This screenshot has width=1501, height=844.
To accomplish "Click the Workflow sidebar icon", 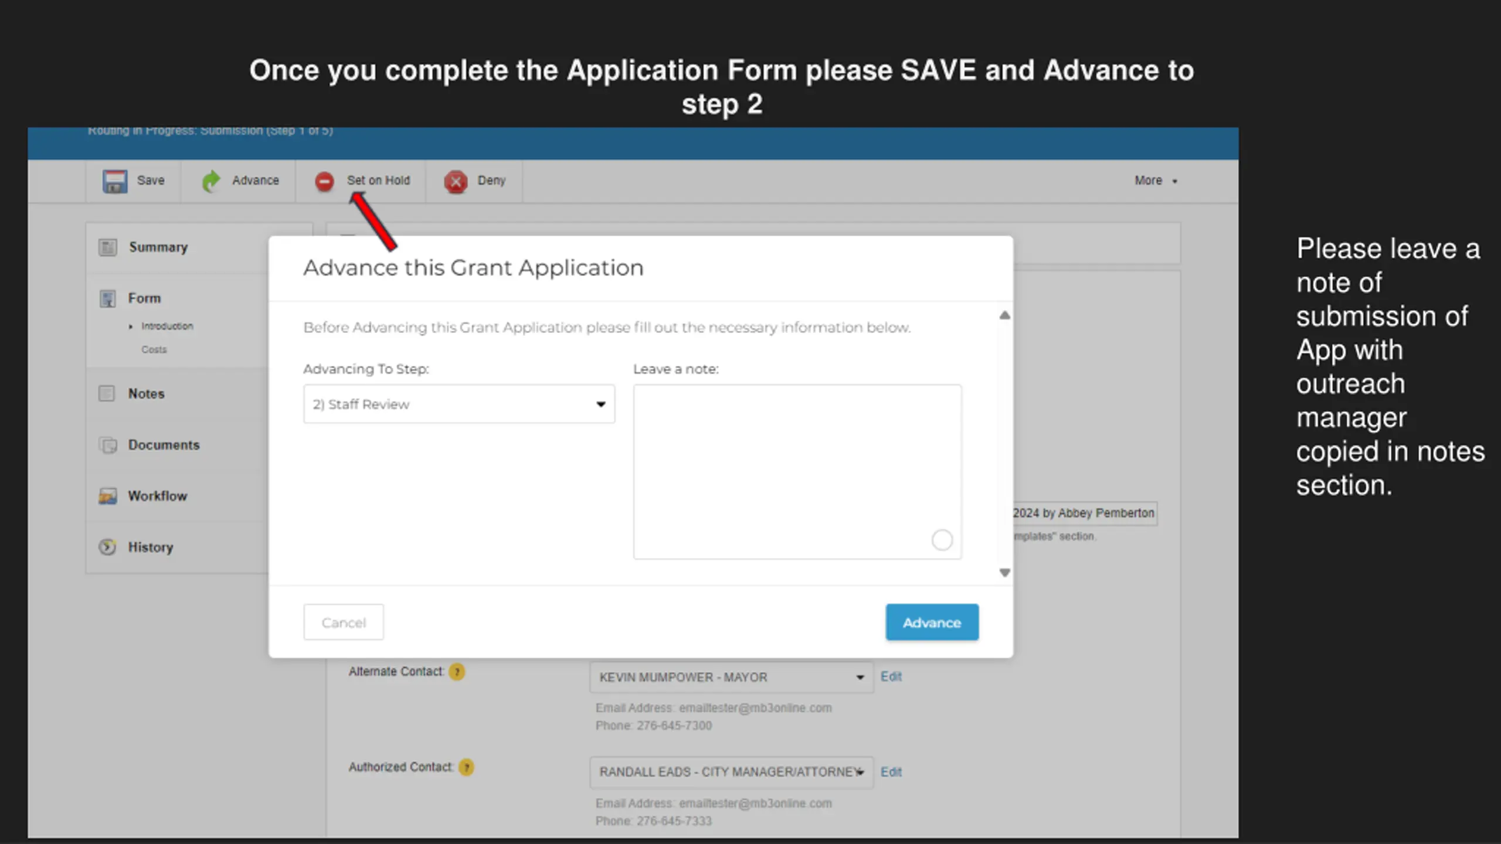I will click(x=108, y=496).
